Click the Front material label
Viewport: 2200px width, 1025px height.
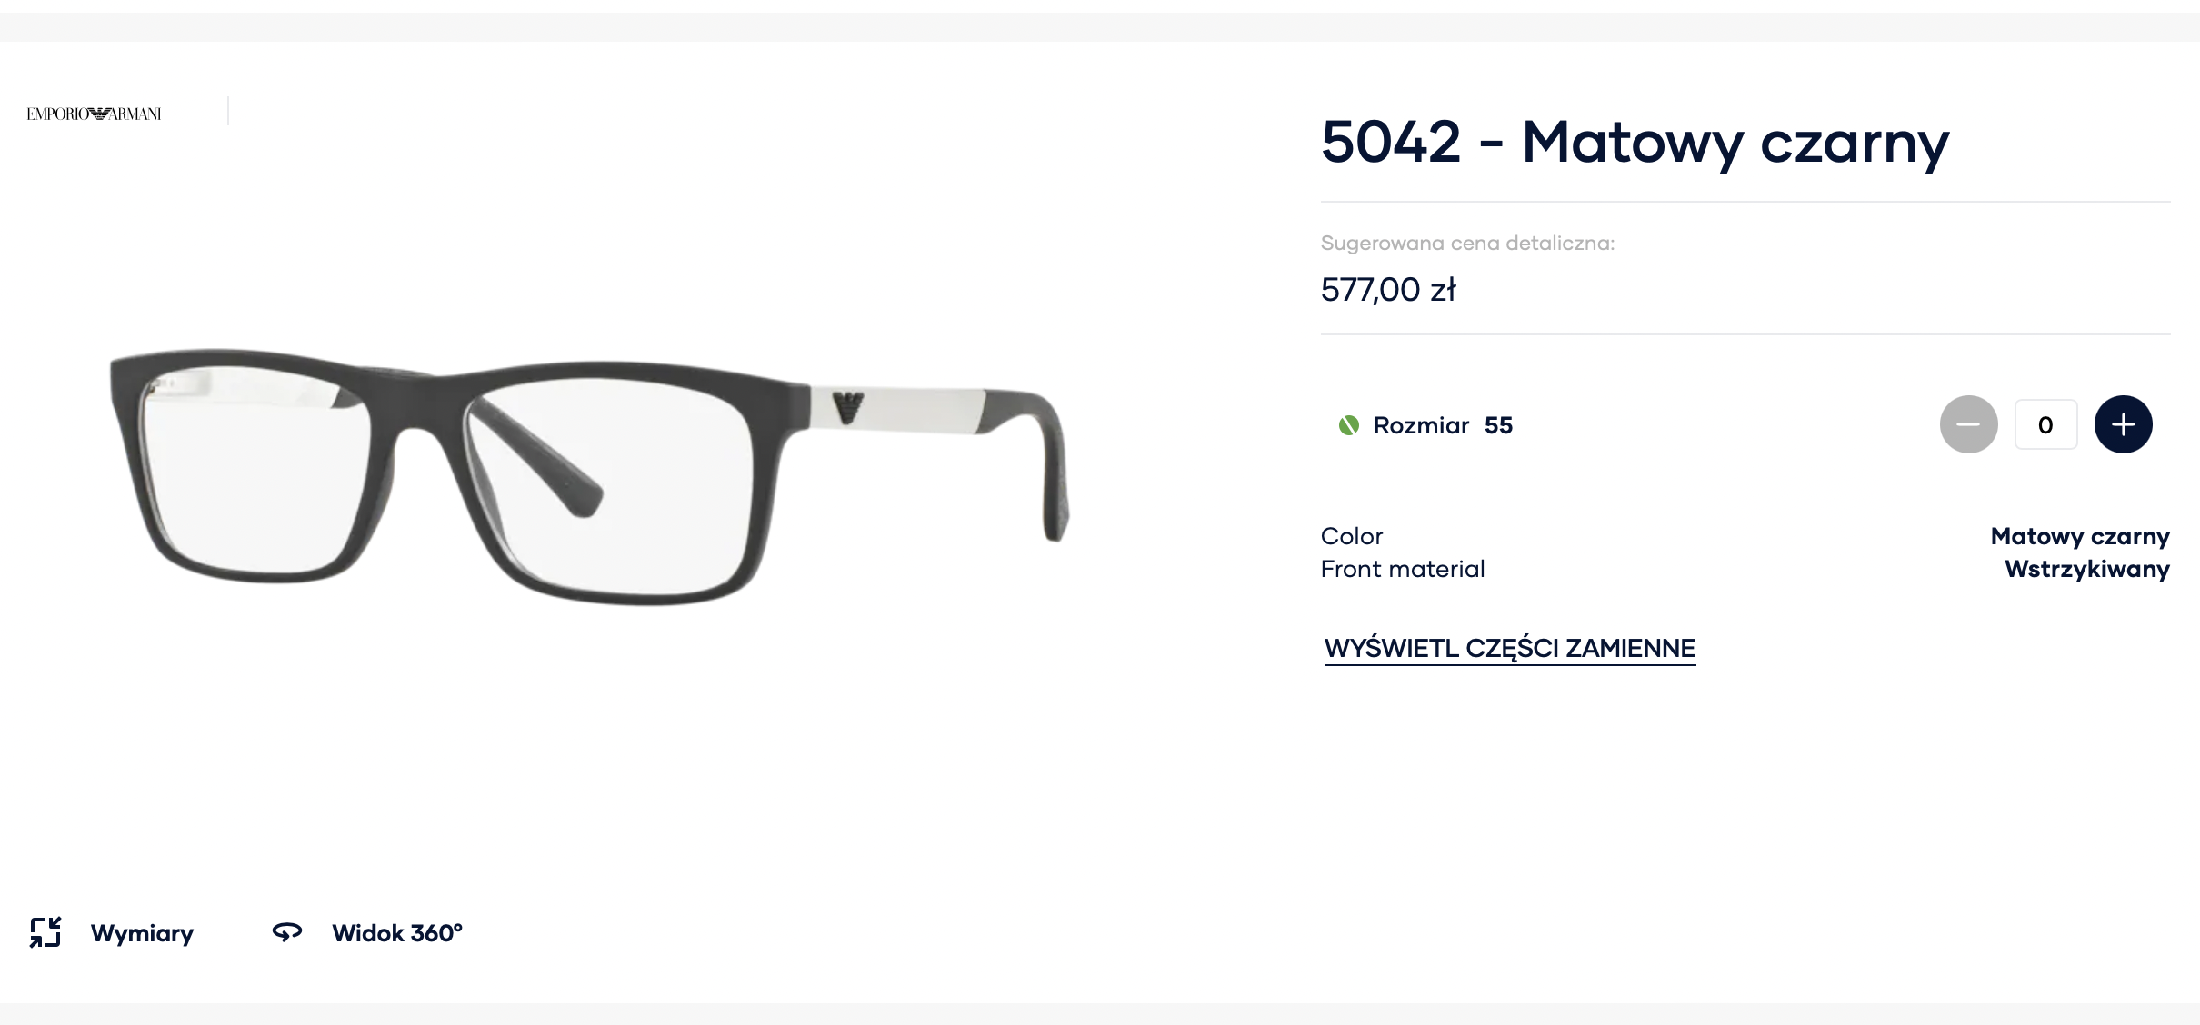point(1403,569)
